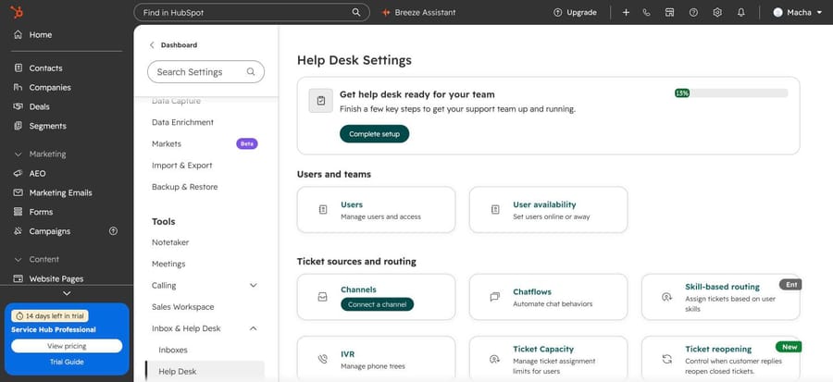Click the down chevron above the trial banner
The width and height of the screenshot is (833, 382).
tap(67, 293)
